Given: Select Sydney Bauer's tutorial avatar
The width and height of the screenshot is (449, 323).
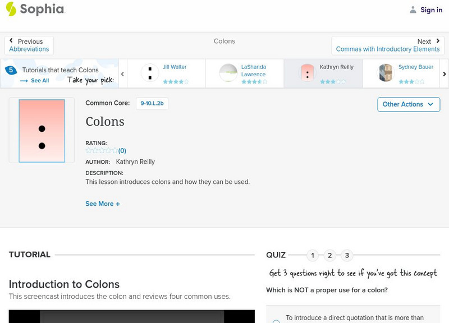Looking at the screenshot, I should [386, 73].
